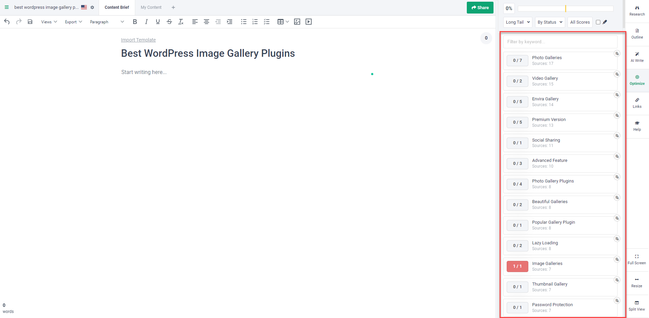Switch to Split View
The image size is (649, 318).
point(637,306)
